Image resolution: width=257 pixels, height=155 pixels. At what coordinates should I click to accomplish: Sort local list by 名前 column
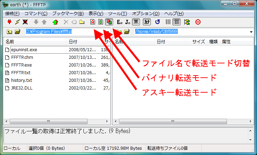tap(35, 42)
